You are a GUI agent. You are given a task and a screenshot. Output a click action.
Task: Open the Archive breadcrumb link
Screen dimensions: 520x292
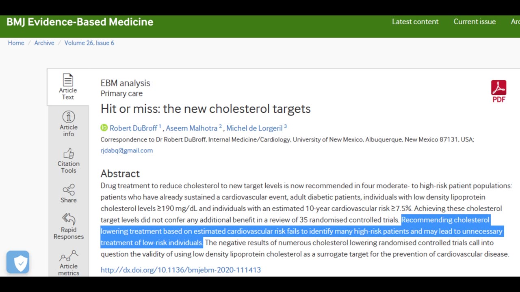pyautogui.click(x=44, y=43)
